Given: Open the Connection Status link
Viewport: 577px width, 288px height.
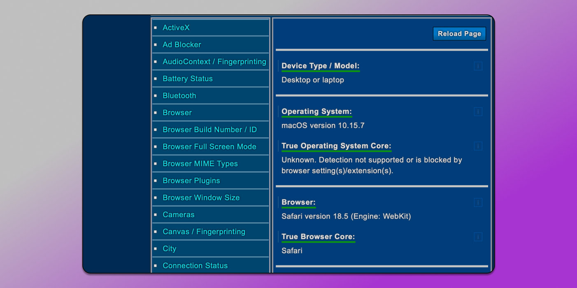Looking at the screenshot, I should coord(195,266).
